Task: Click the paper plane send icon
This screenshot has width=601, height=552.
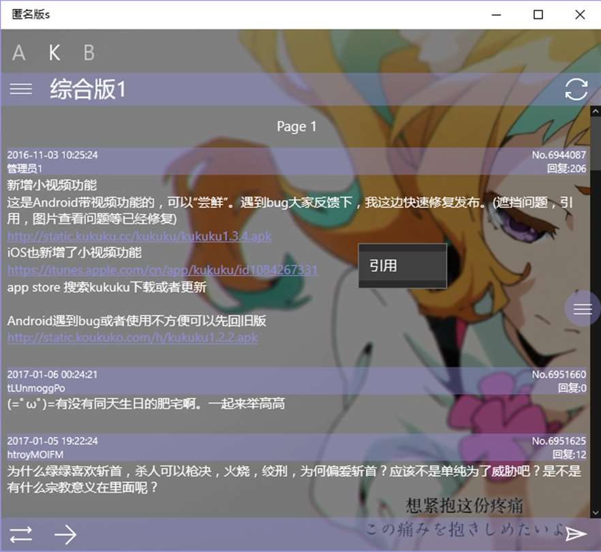Action: click(576, 534)
